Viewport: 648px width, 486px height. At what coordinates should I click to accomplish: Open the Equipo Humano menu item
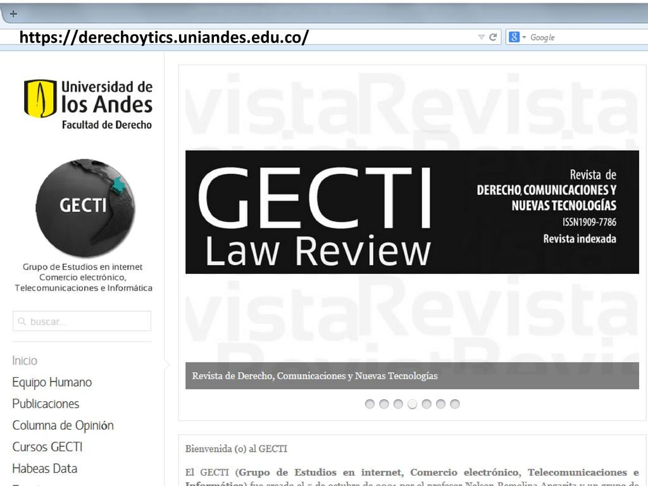[52, 382]
